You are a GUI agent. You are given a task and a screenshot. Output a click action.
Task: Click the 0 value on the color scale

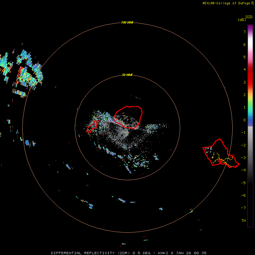click(245, 120)
